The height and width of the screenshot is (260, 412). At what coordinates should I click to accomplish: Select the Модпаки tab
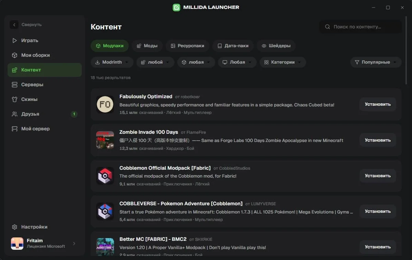click(110, 46)
